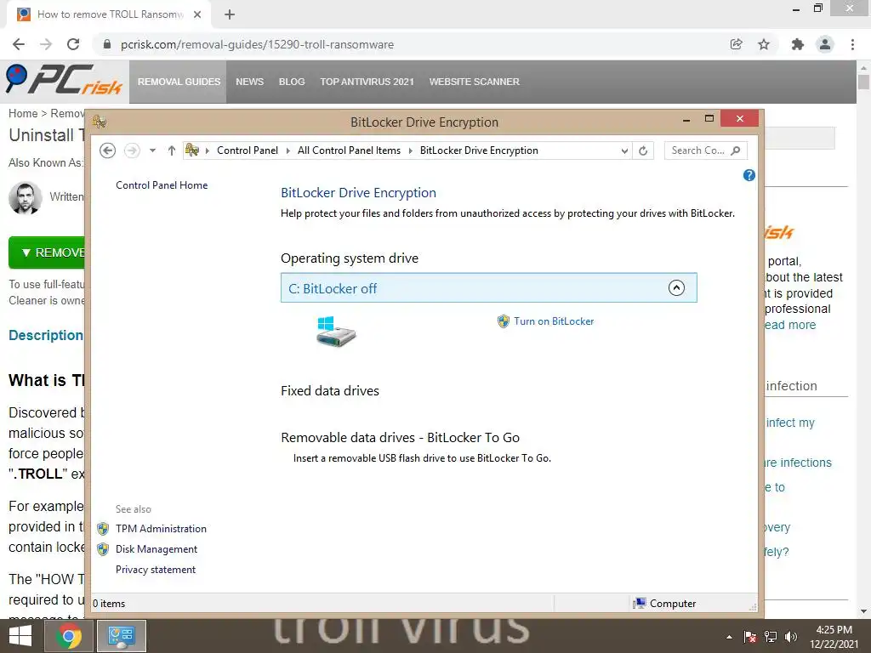Open TPM Administration link
This screenshot has height=653, width=871.
pos(161,529)
